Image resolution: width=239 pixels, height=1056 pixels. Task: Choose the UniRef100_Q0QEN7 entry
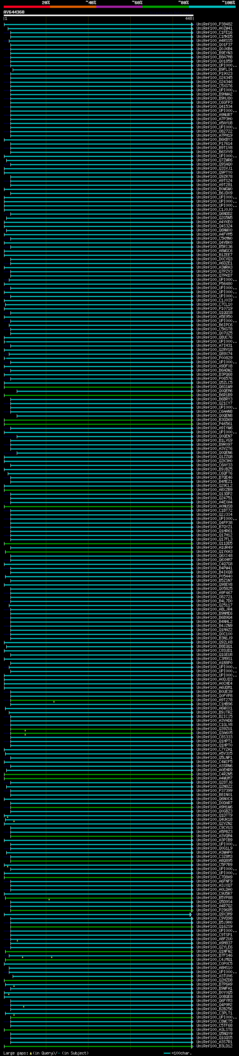214,436
